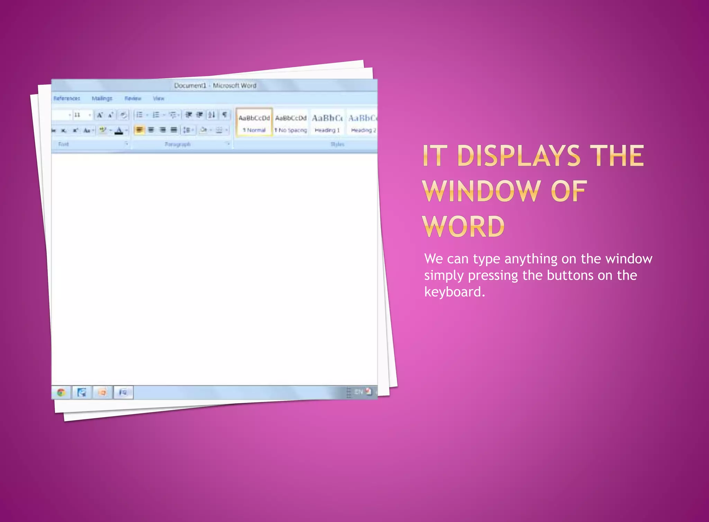Select the No Spacing style

click(291, 122)
